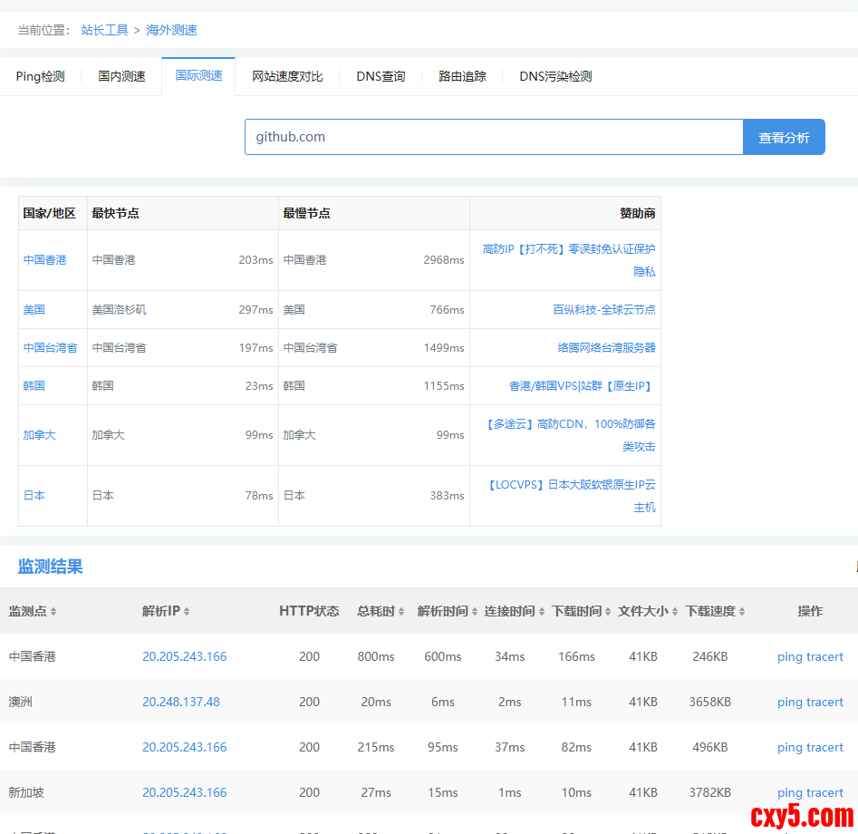Click IP 20.248.137.48 in 澳洲 row
The width and height of the screenshot is (858, 834).
pos(180,702)
